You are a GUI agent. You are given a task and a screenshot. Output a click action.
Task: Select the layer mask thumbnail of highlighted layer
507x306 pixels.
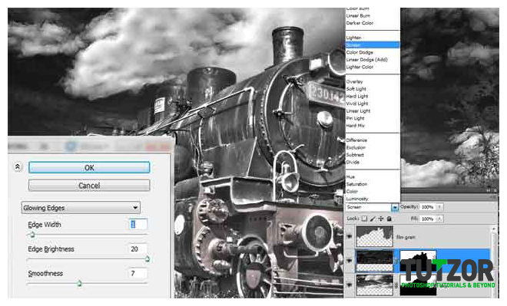tap(418, 261)
